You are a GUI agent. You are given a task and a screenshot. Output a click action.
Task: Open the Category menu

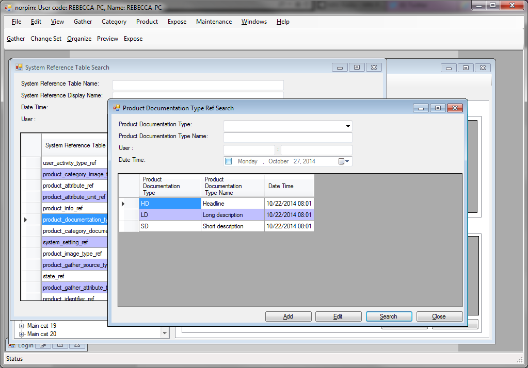pos(114,22)
